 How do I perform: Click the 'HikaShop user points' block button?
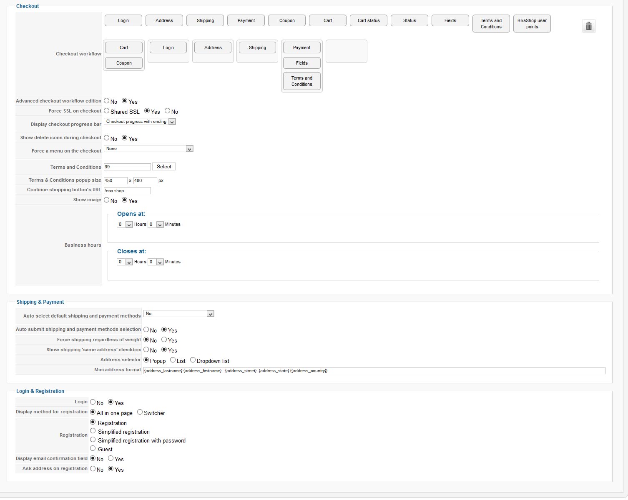click(x=532, y=24)
